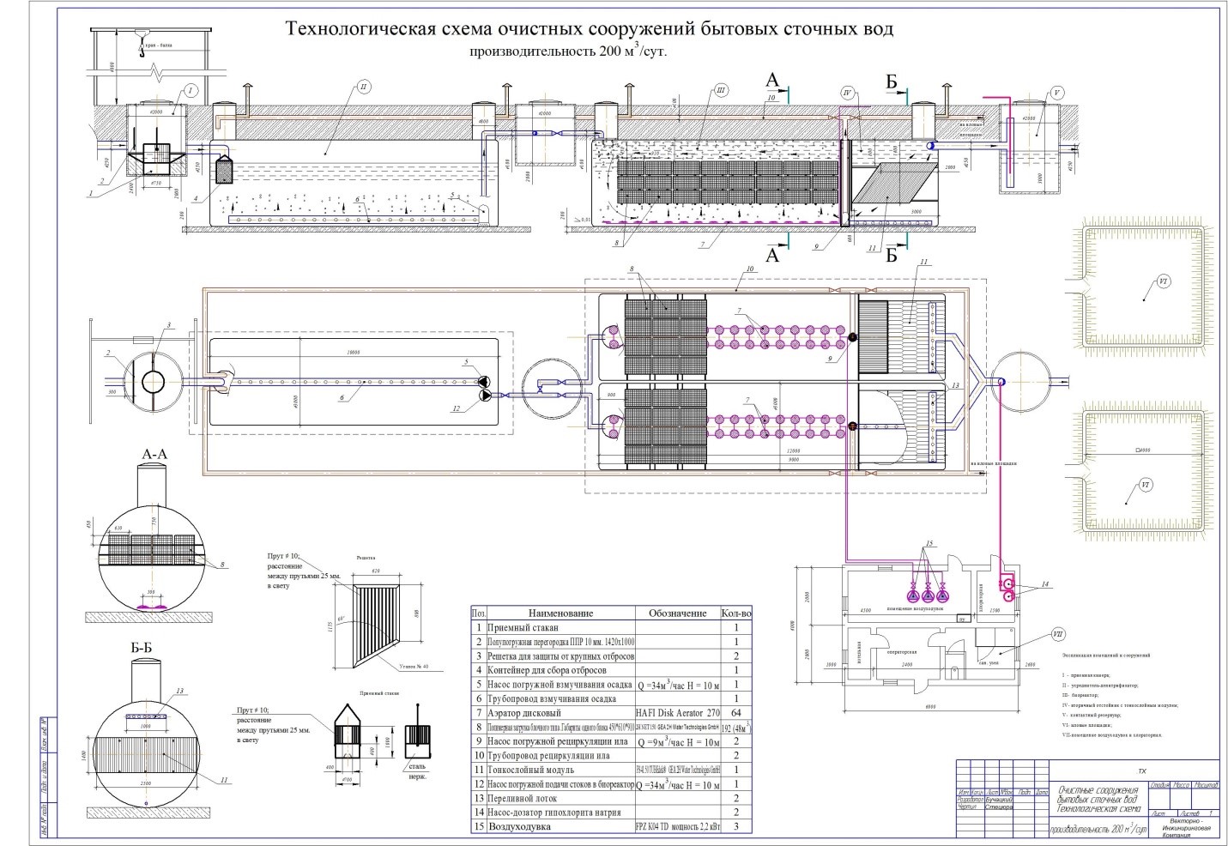Image resolution: width=1228 pixels, height=846 pixels.
Task: Click subtitle 'производительность 200 м³/сут.' under the main title
Action: click(x=567, y=50)
